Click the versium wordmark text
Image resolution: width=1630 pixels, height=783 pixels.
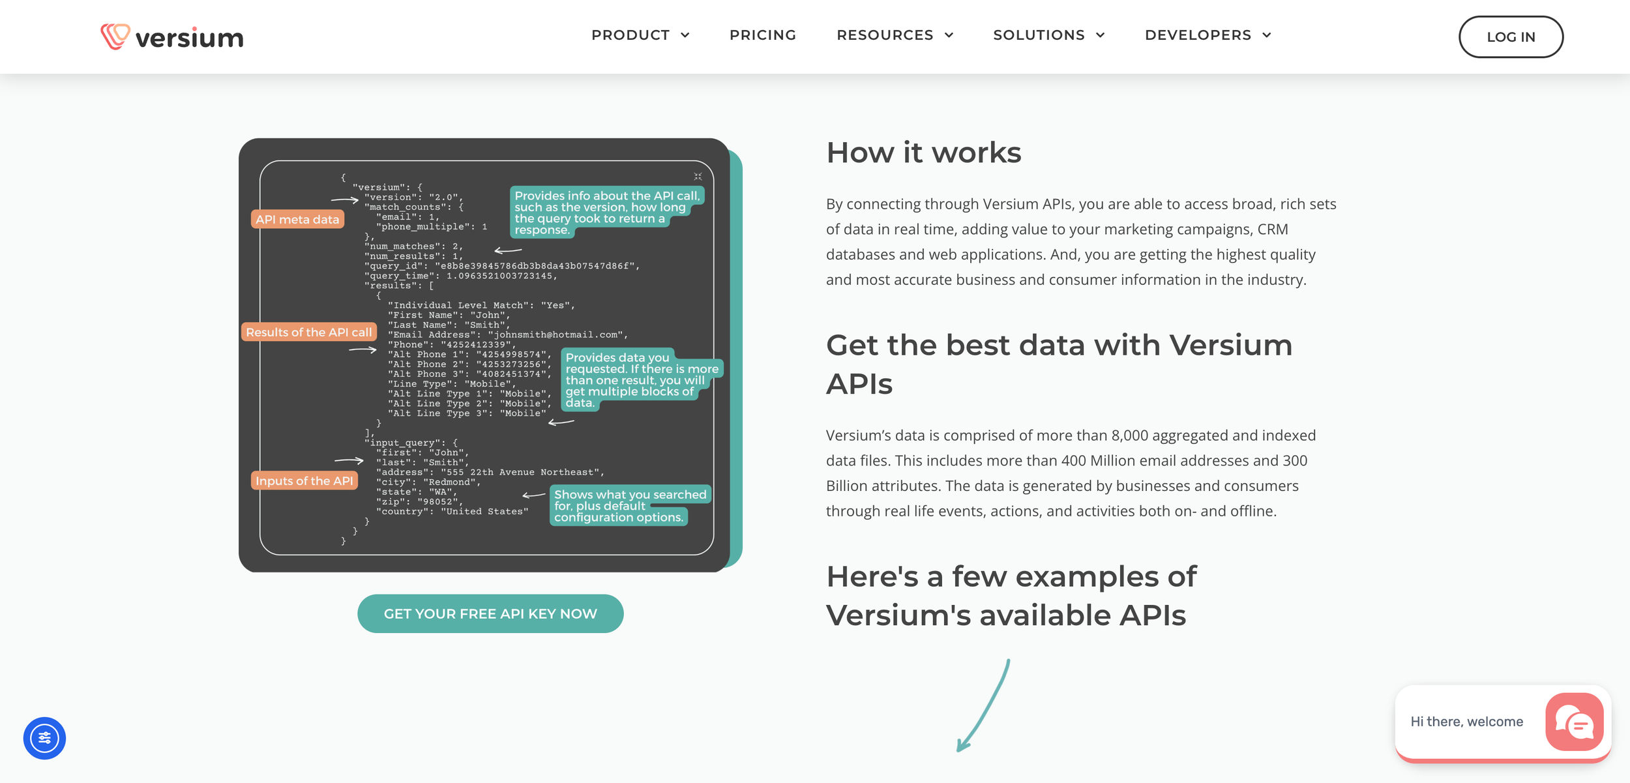189,38
